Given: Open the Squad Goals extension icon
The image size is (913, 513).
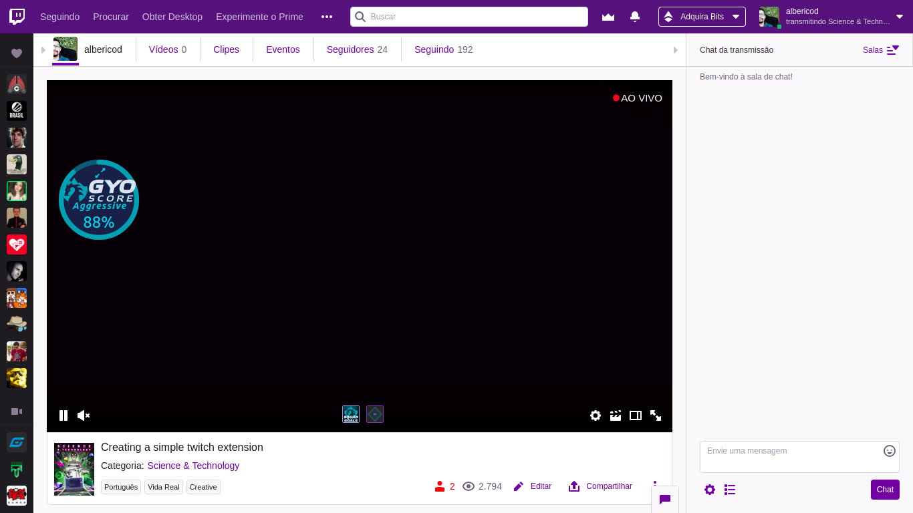Looking at the screenshot, I should click(351, 414).
